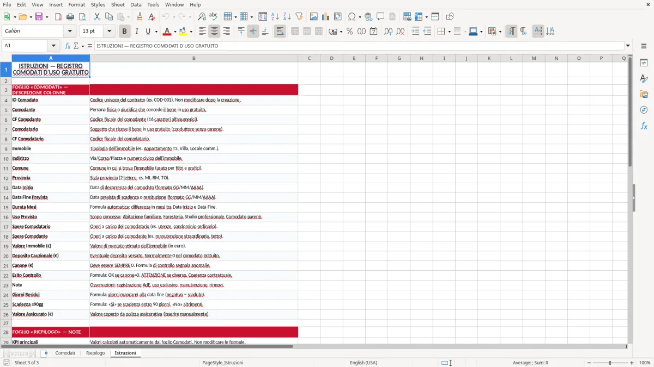The width and height of the screenshot is (654, 367).
Task: Open the Gallery sidebar icon
Action: pyautogui.click(x=644, y=95)
